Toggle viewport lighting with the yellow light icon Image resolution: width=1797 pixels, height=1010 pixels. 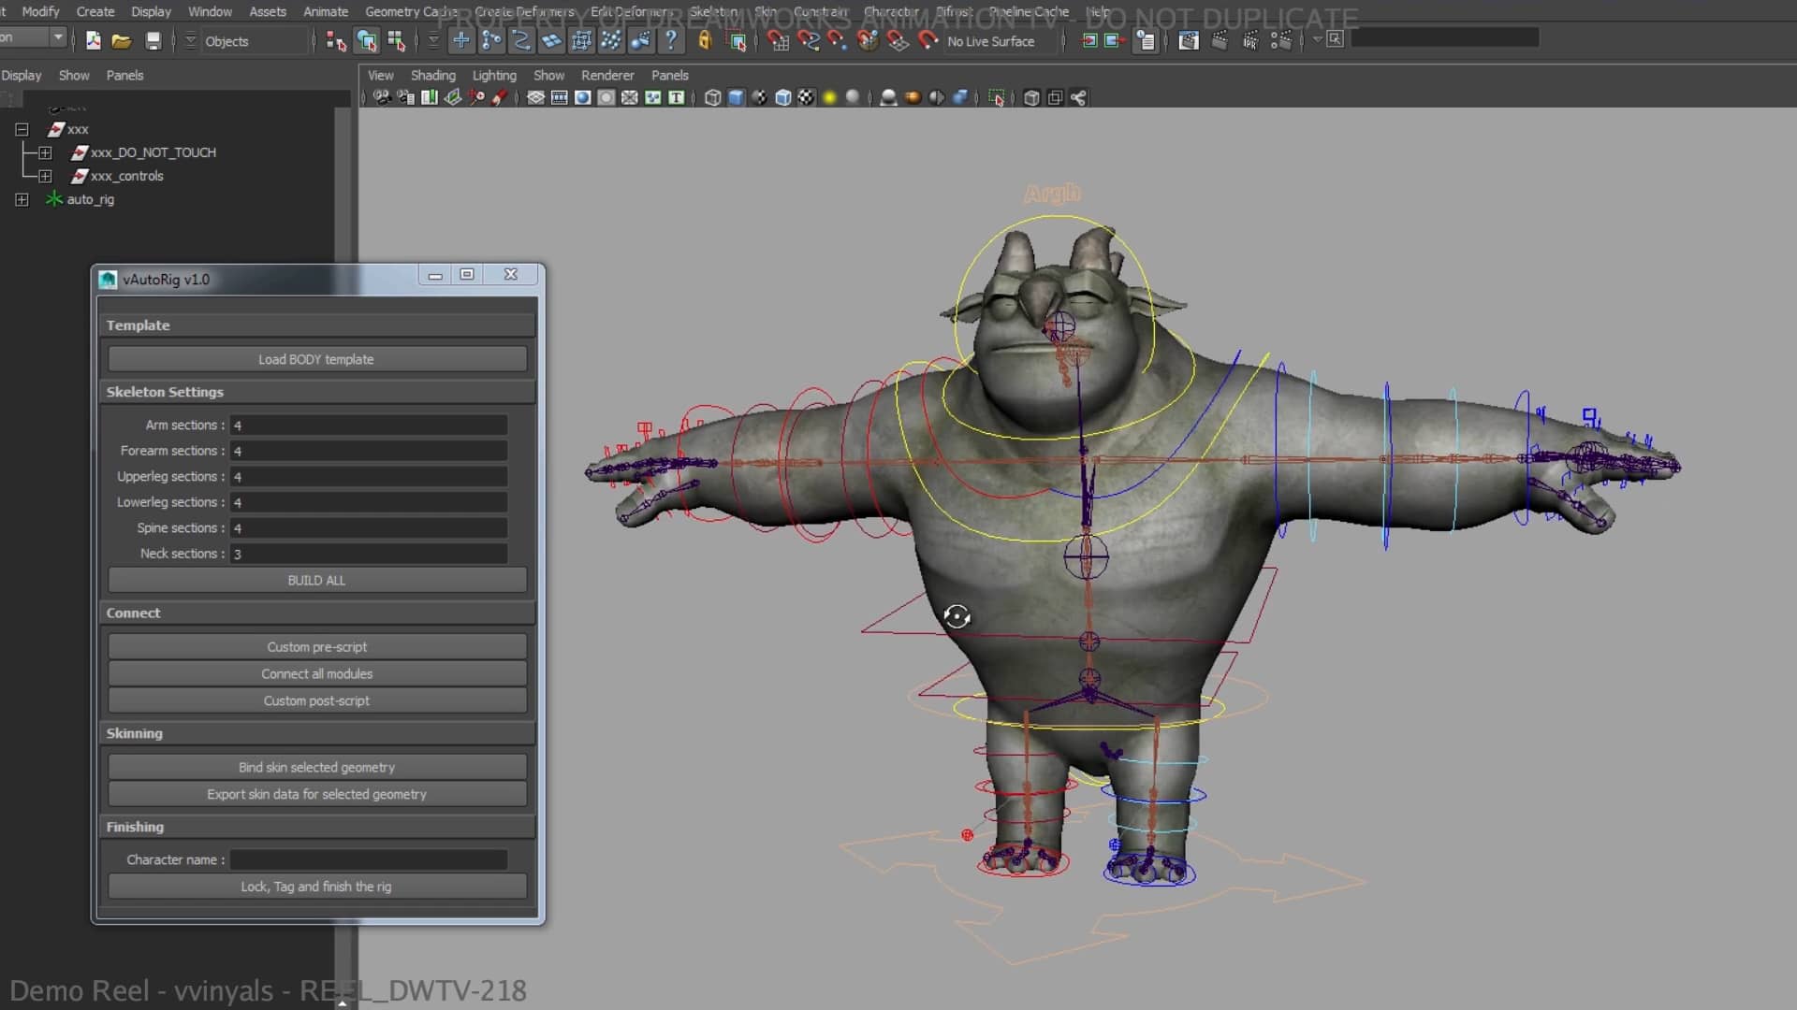(829, 96)
